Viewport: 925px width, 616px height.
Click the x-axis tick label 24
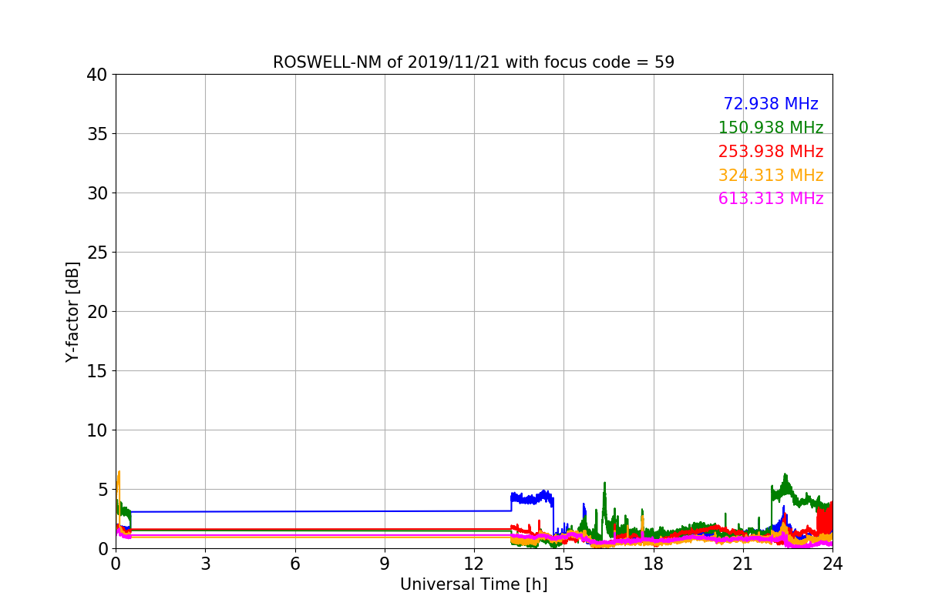[832, 563]
